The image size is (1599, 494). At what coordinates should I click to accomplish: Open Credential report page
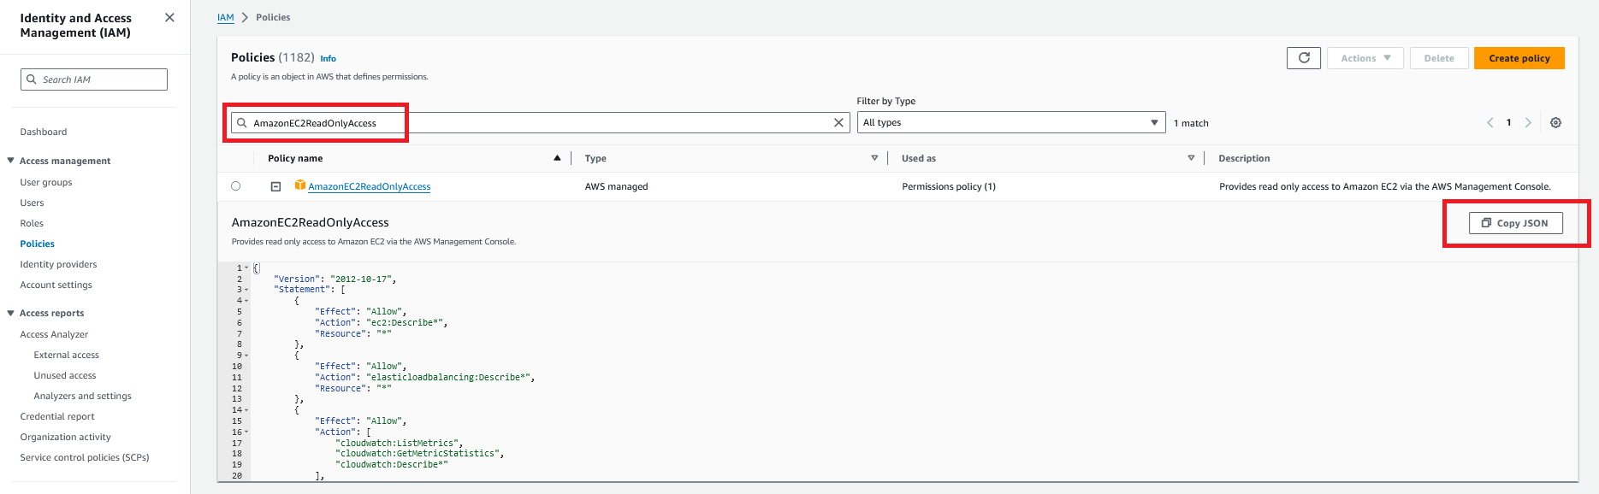(57, 416)
